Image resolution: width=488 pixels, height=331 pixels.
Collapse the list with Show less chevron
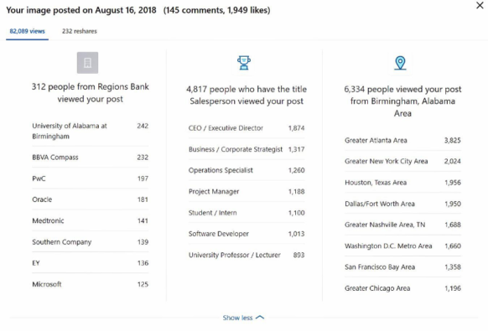[260, 318]
